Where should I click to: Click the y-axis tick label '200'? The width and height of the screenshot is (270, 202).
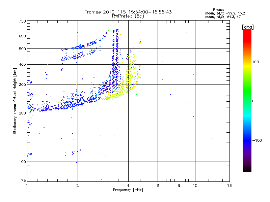22,113
